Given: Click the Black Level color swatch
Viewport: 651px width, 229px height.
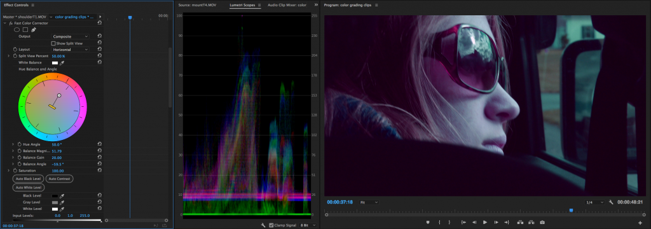Looking at the screenshot, I should tap(55, 196).
